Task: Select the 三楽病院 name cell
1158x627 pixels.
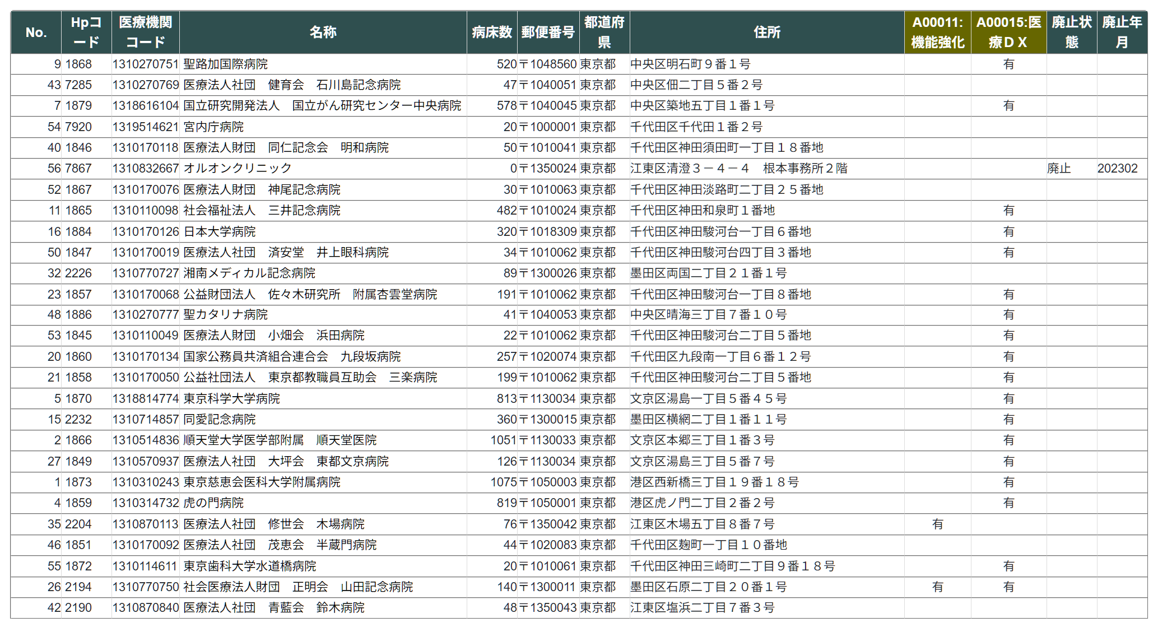Action: click(x=323, y=378)
